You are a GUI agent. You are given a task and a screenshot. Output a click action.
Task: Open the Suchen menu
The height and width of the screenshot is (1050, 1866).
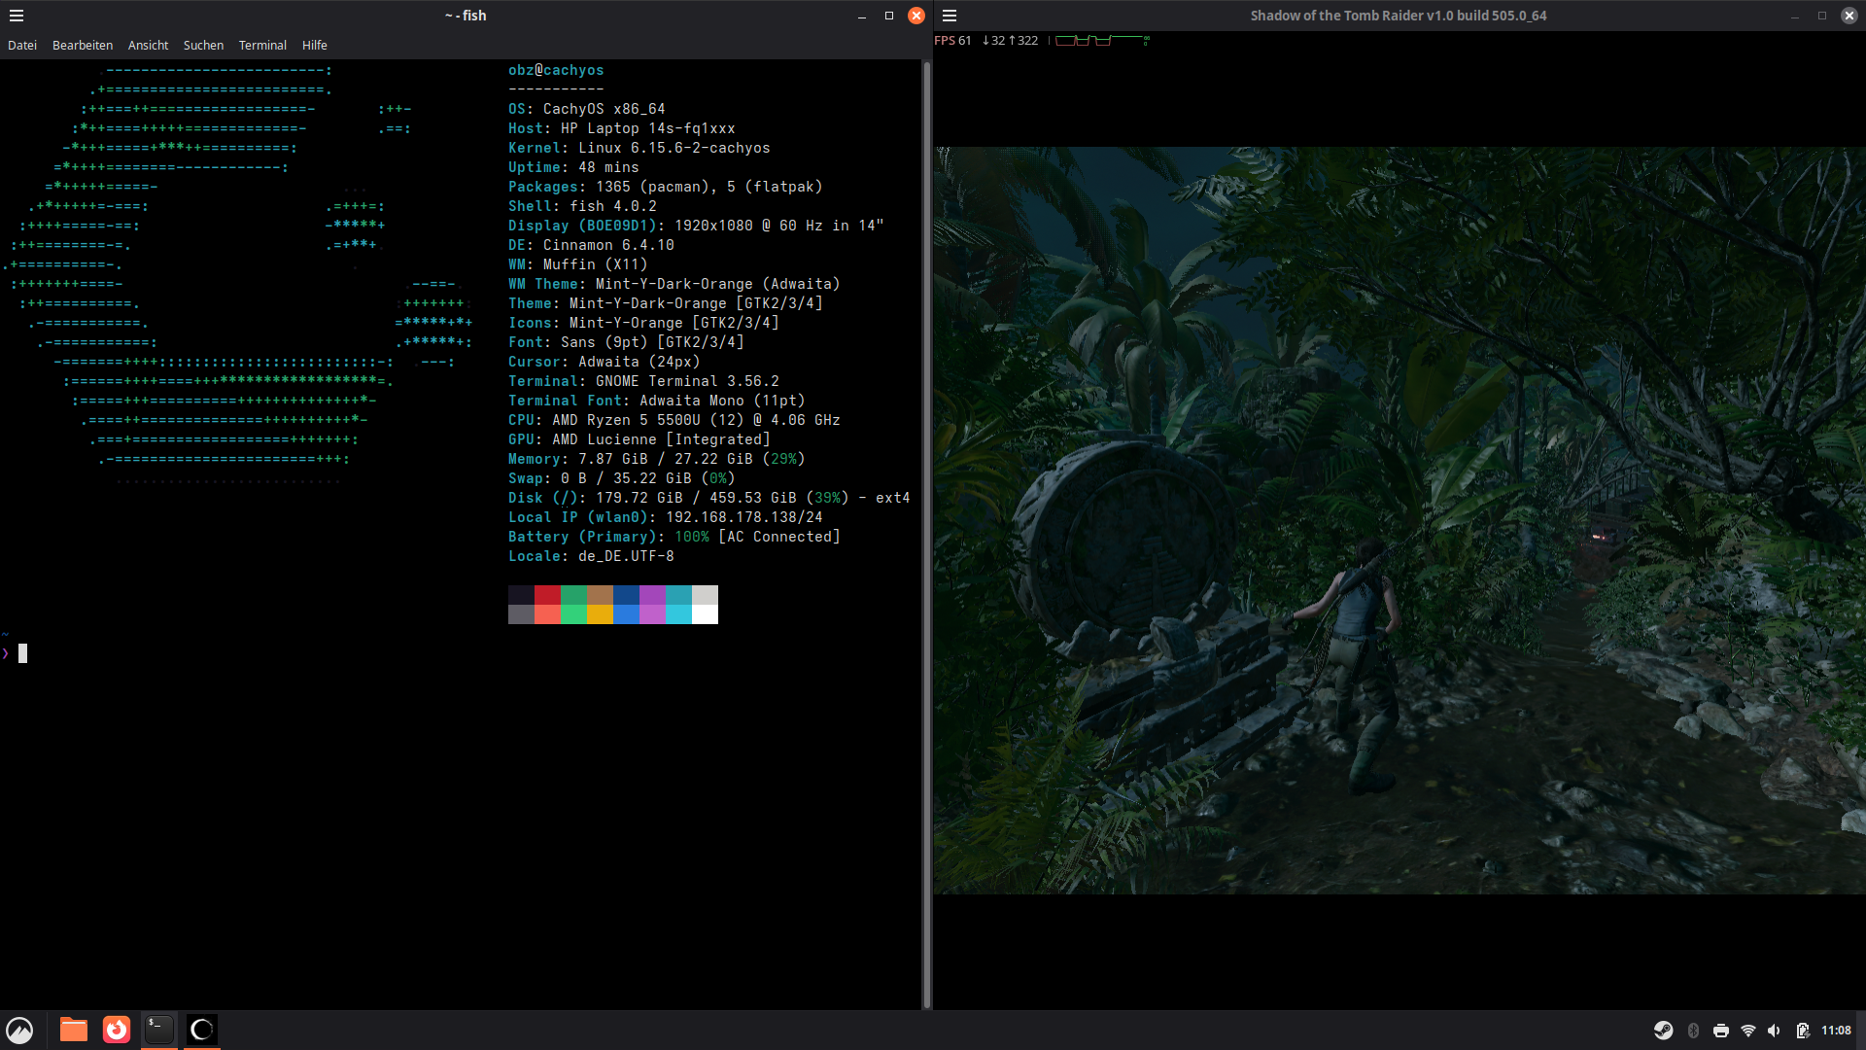[x=203, y=46]
